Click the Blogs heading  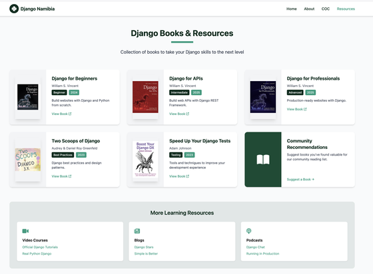139,240
